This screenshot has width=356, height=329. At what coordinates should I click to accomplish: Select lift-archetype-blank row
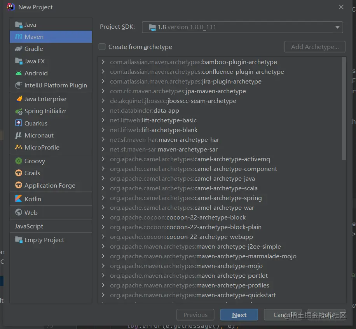pos(220,130)
